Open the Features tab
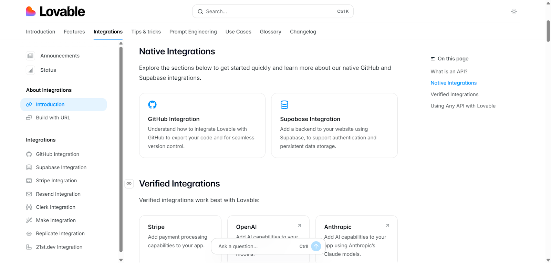This screenshot has height=263, width=551. [74, 32]
